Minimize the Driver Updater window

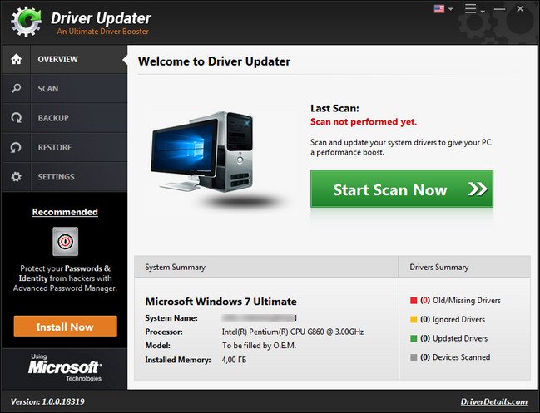499,9
